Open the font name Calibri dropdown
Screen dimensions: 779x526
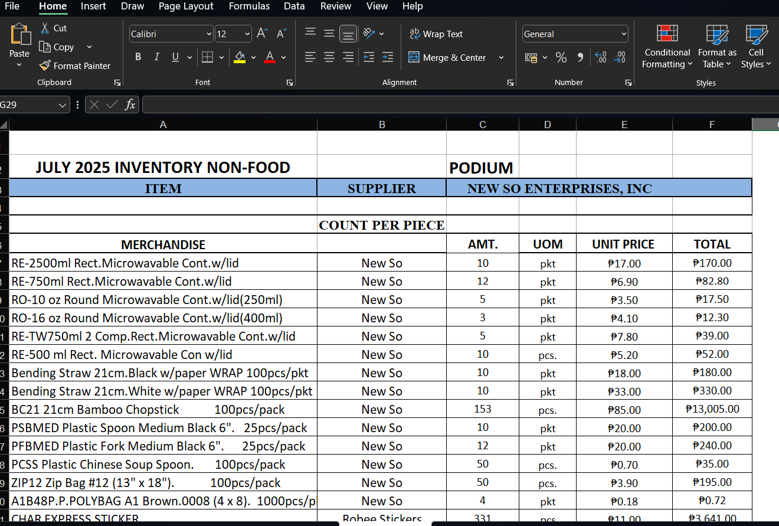point(209,34)
